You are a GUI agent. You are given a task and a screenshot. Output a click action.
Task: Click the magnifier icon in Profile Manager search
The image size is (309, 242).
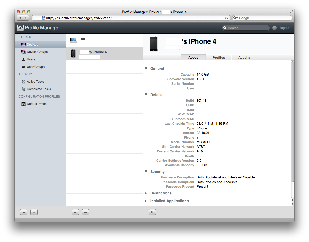pyautogui.click(x=225, y=28)
